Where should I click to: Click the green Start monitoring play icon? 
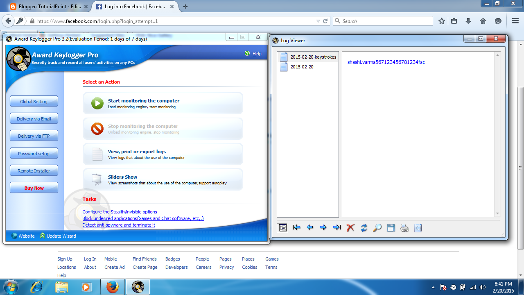pyautogui.click(x=97, y=103)
